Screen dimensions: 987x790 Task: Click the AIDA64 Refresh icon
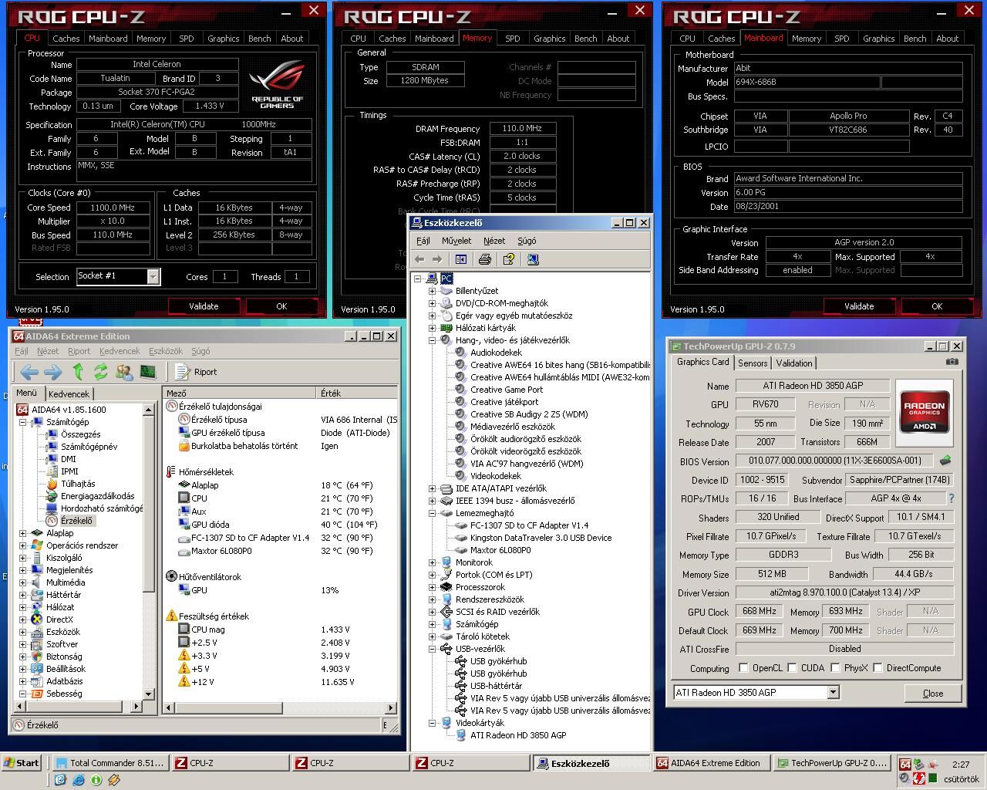(x=100, y=372)
